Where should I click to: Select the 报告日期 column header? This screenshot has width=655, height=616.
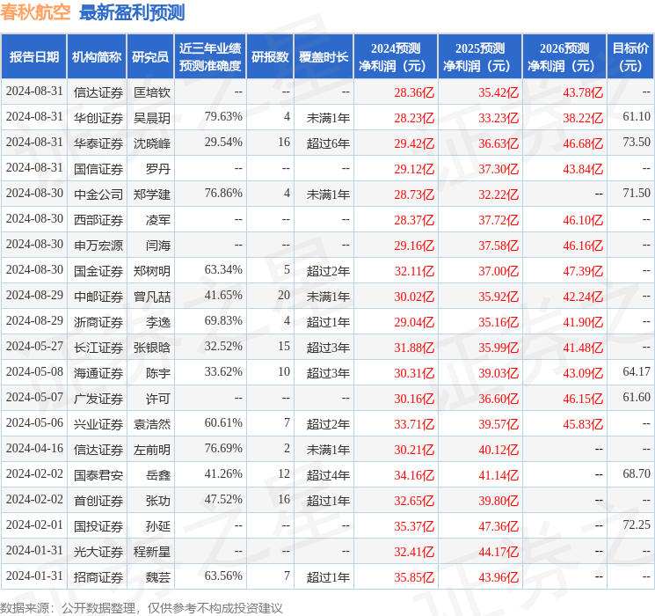click(x=33, y=57)
